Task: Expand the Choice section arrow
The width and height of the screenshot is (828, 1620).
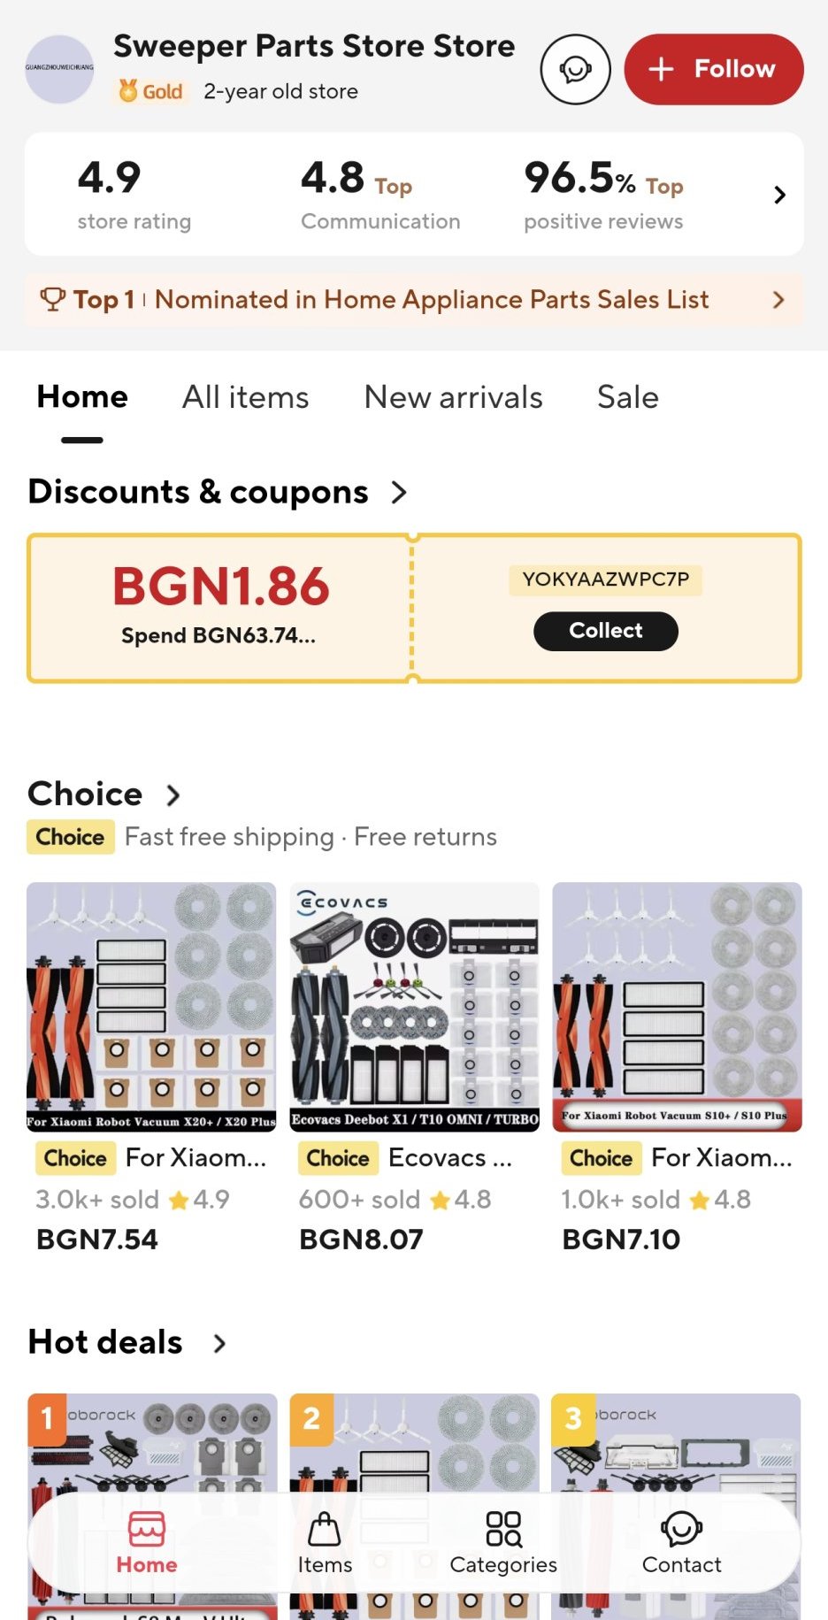Action: (x=173, y=795)
